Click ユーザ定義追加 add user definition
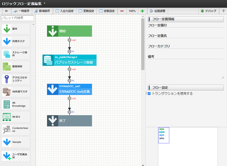The width and height of the screenshot is (227, 166). pos(16,156)
